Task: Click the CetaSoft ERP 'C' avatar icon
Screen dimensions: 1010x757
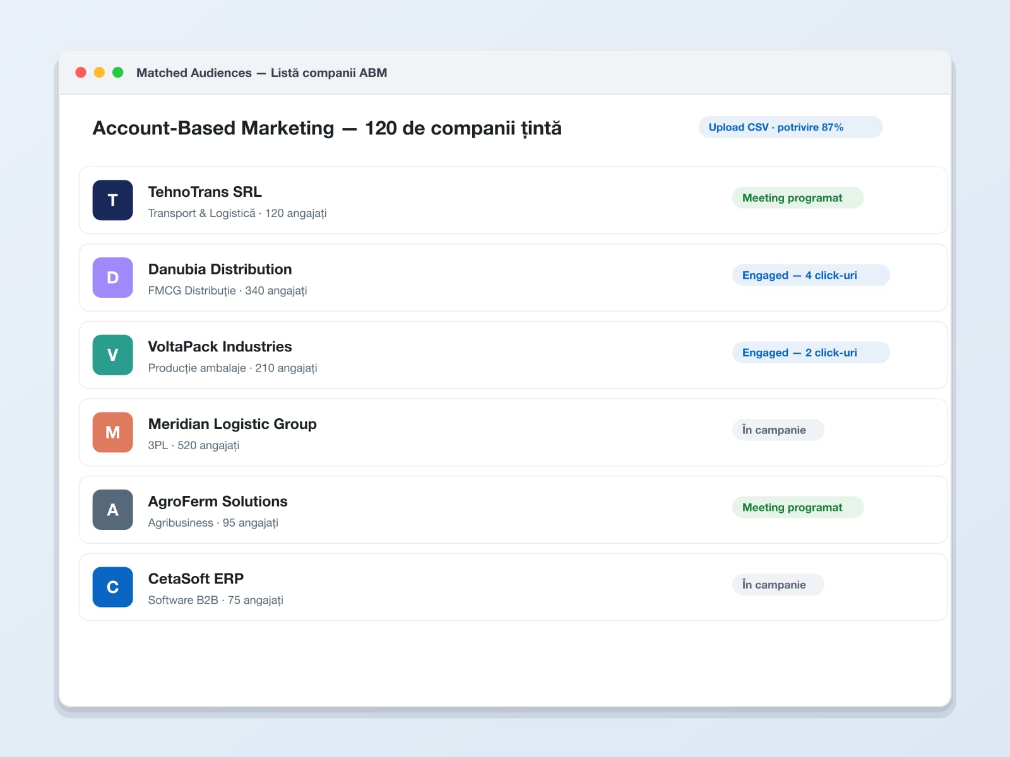Action: [x=112, y=587]
